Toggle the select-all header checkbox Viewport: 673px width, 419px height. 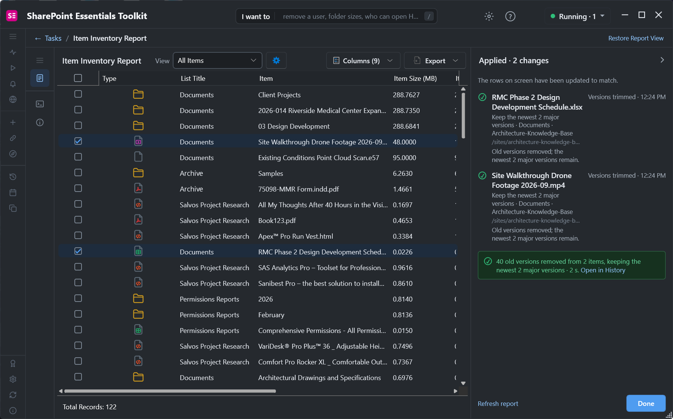coord(78,78)
